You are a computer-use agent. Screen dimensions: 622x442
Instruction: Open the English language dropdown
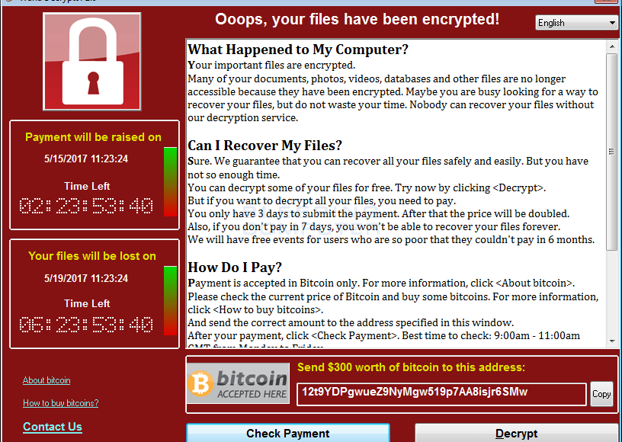[576, 23]
